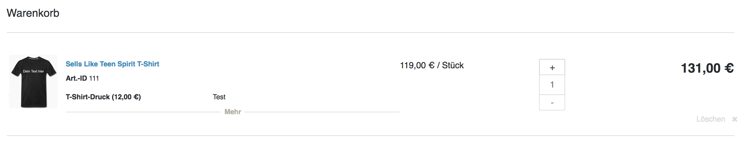Click the Warenkorb page heading
This screenshot has width=743, height=144.
pyautogui.click(x=33, y=13)
